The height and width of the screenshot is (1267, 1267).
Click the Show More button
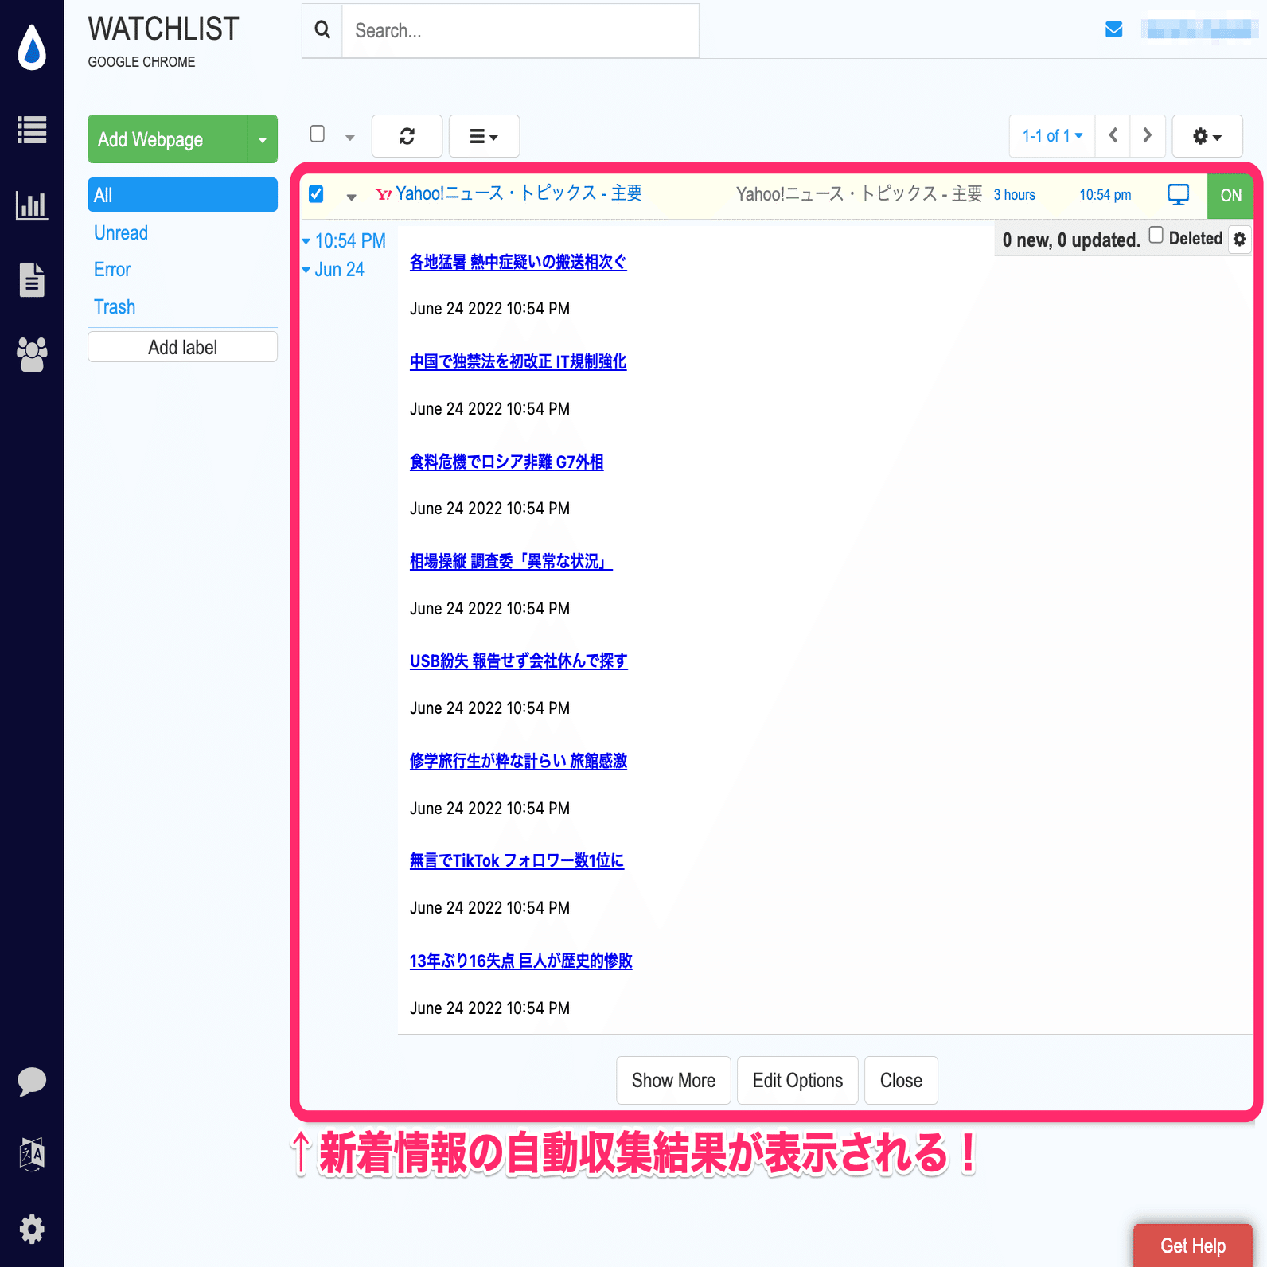coord(673,1080)
